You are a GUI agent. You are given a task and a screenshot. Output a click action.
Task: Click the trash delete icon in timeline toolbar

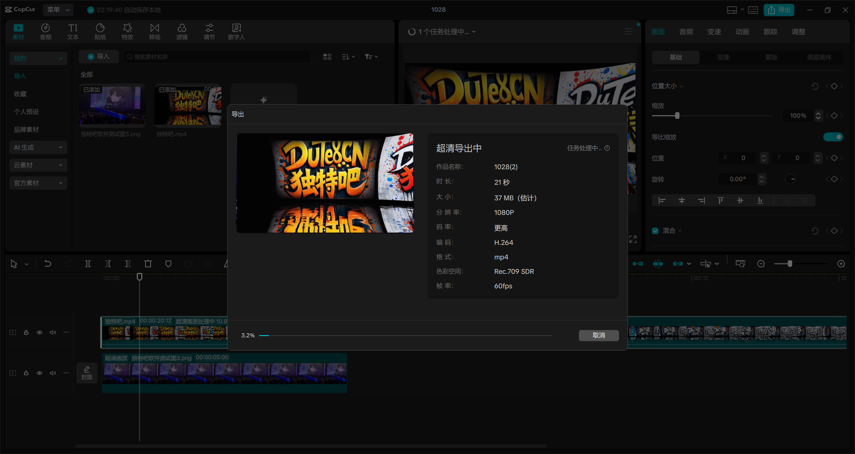click(x=148, y=264)
